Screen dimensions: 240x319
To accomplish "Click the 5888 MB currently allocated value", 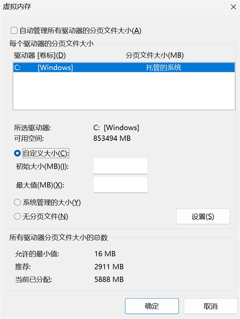I will coord(109,279).
